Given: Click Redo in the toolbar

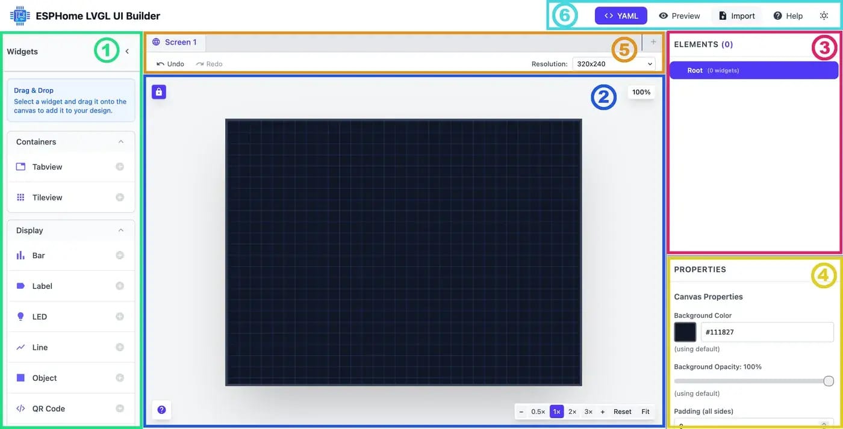Looking at the screenshot, I should point(209,64).
